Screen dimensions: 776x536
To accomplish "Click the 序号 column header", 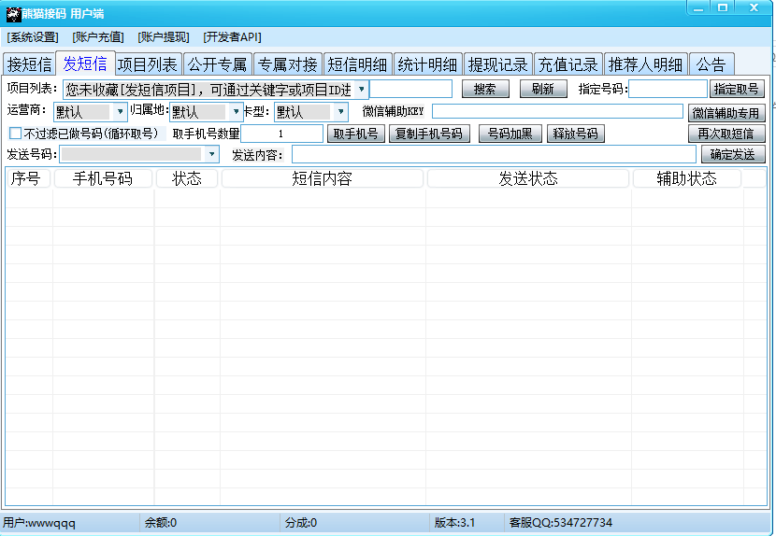I will coord(29,178).
